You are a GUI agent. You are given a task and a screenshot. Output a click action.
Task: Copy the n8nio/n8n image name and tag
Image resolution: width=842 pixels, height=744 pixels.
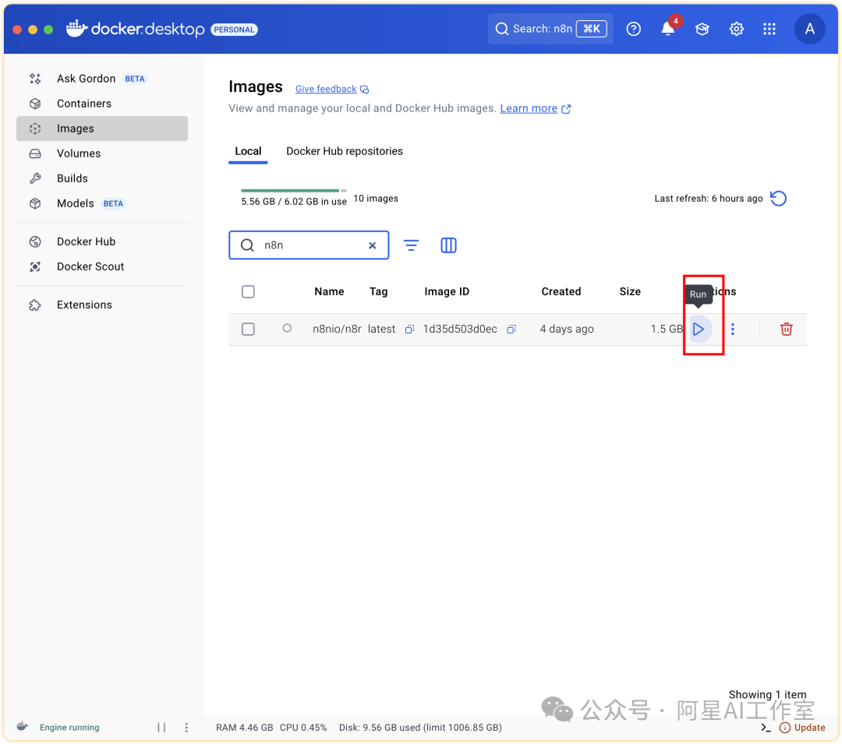pos(409,329)
